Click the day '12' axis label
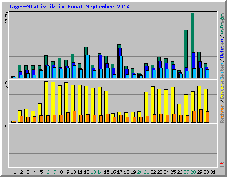The width and height of the screenshot is (227, 177). click(x=86, y=172)
